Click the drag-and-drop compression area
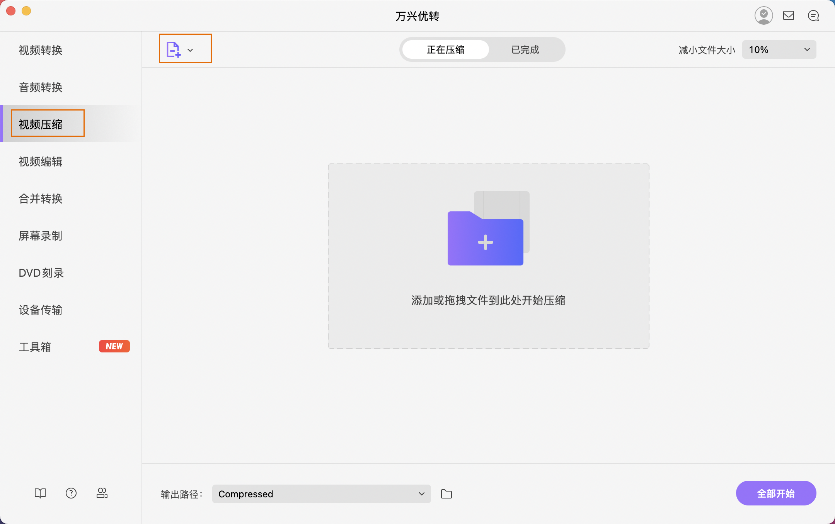The width and height of the screenshot is (835, 524). 488,301
